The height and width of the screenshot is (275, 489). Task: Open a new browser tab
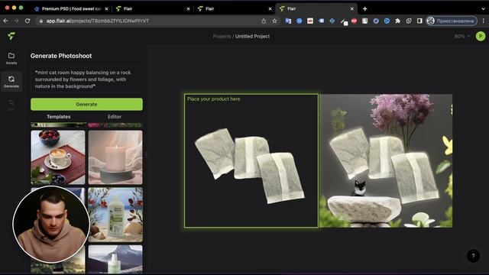pos(365,8)
